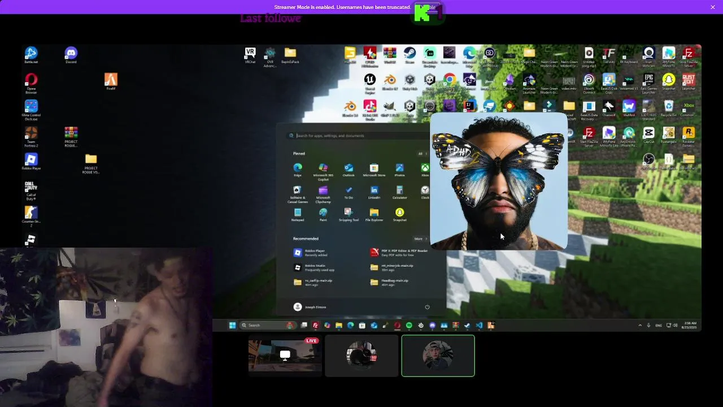Open Spotify from the taskbar
The width and height of the screenshot is (723, 407).
point(409,325)
